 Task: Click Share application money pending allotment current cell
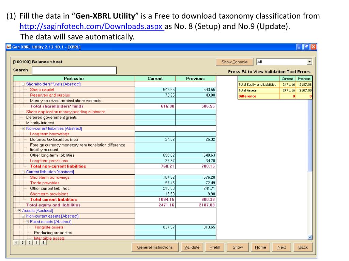coord(155,112)
